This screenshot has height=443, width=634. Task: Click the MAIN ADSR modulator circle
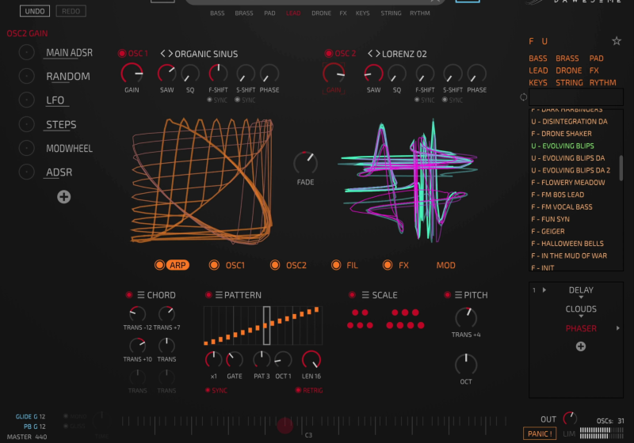click(27, 52)
